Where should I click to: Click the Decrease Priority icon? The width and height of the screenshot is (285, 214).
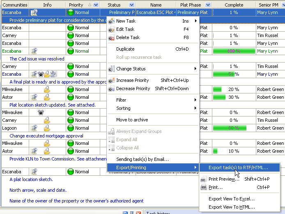click(111, 88)
